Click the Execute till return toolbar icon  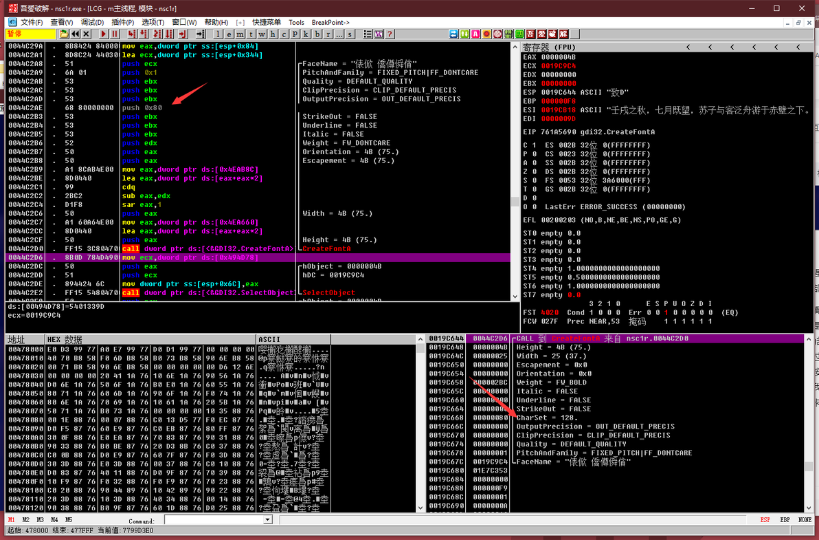tap(183, 34)
